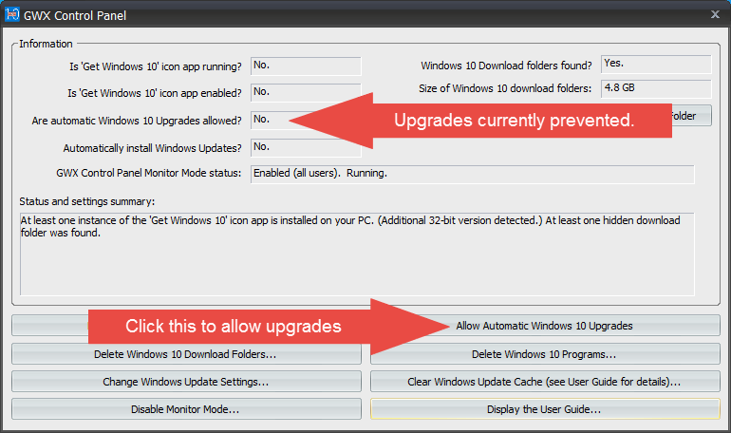Click the Status and settings summary text box
Screen dimensions: 731x433
pyautogui.click(x=357, y=254)
